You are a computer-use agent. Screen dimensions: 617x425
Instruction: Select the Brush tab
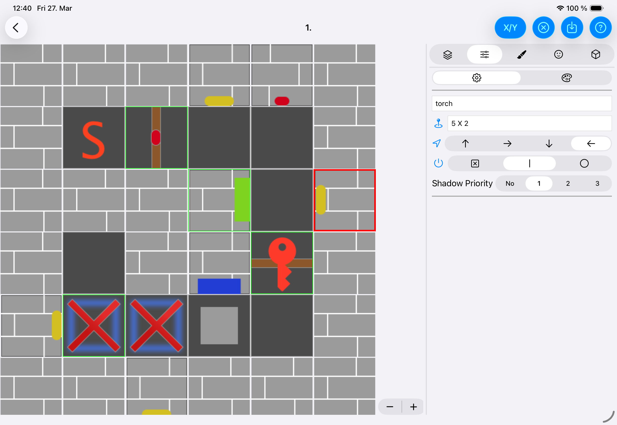coord(521,54)
